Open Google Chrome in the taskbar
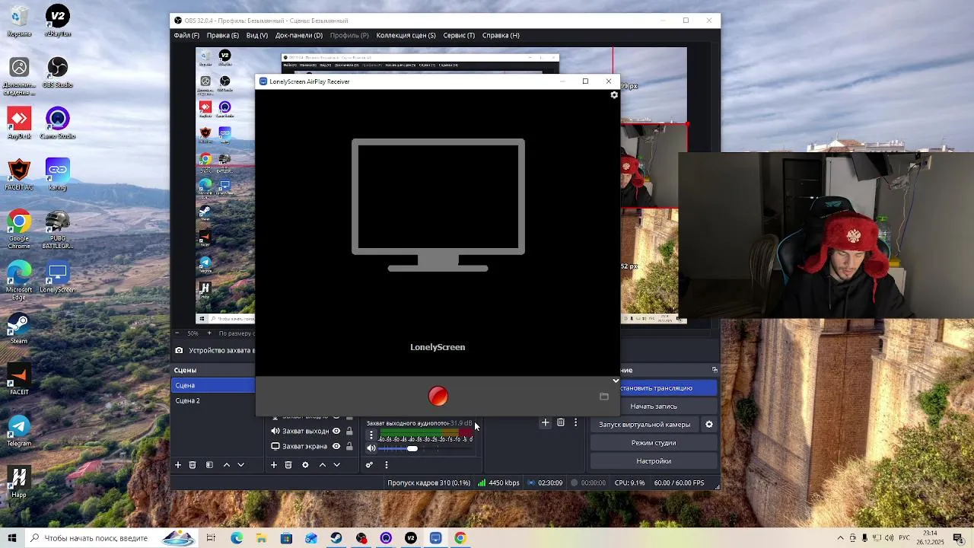The height and width of the screenshot is (548, 974). pyautogui.click(x=460, y=538)
